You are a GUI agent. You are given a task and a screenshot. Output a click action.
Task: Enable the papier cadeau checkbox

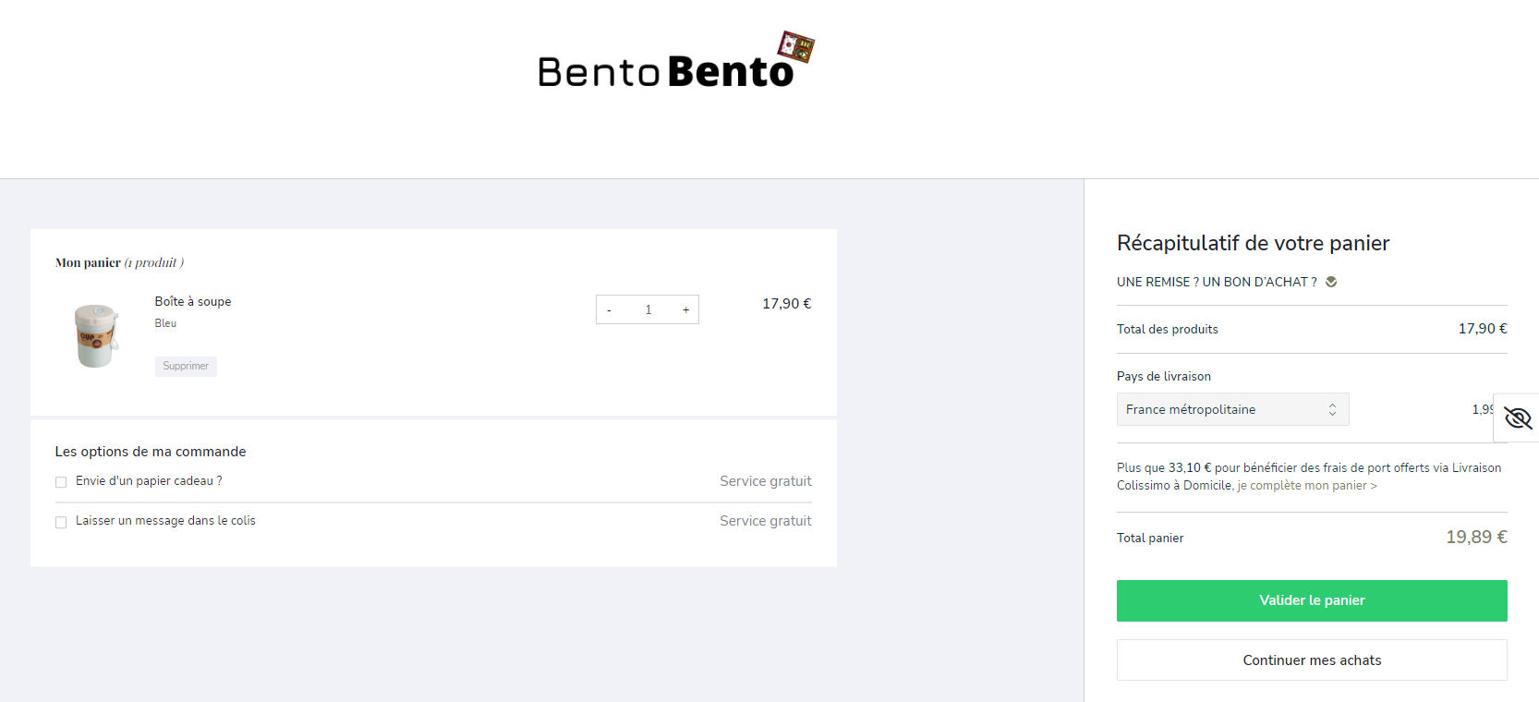61,482
